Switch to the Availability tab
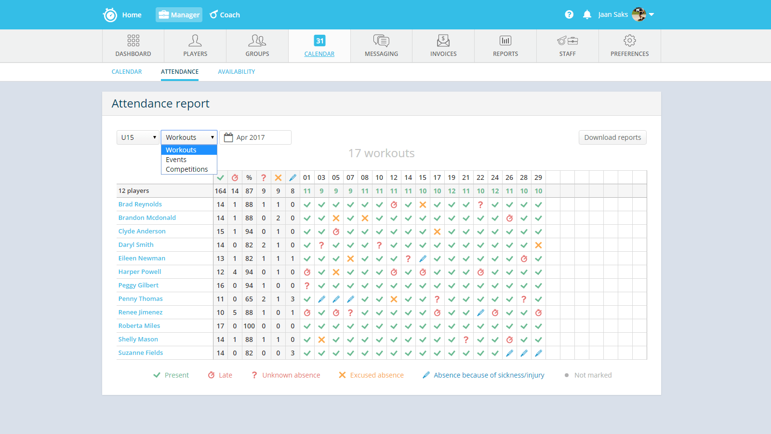771x434 pixels. 236,72
